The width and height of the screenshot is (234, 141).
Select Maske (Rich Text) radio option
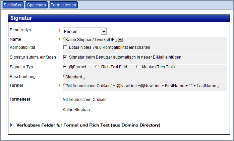[x=138, y=67]
